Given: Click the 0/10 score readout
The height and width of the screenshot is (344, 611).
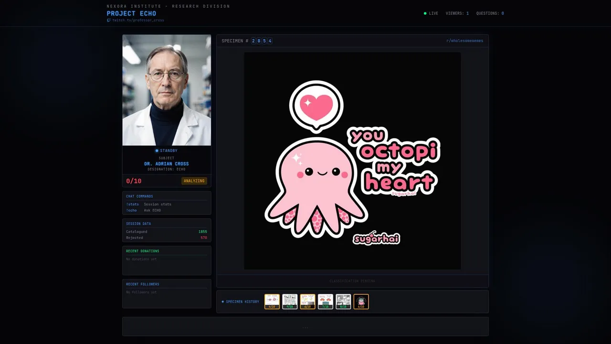Looking at the screenshot, I should point(134,181).
